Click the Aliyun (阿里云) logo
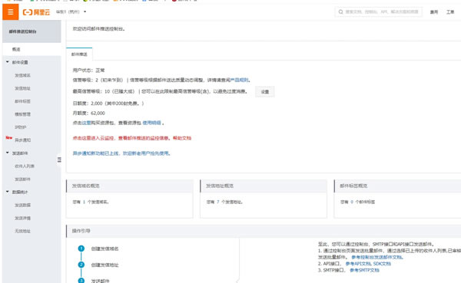 coord(36,12)
